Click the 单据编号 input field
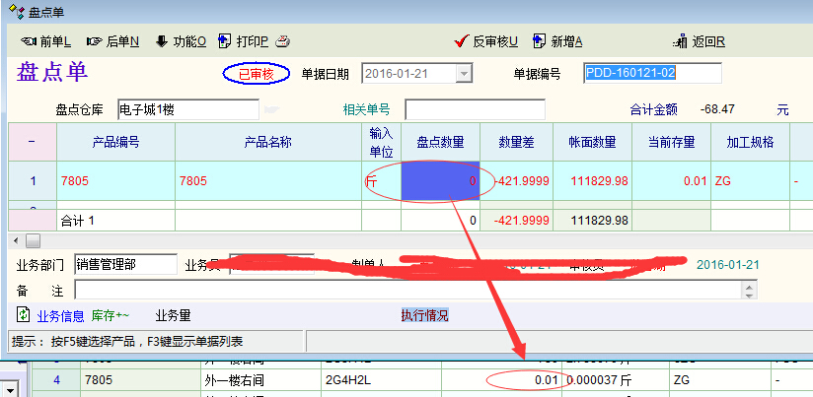The width and height of the screenshot is (813, 397). [652, 74]
